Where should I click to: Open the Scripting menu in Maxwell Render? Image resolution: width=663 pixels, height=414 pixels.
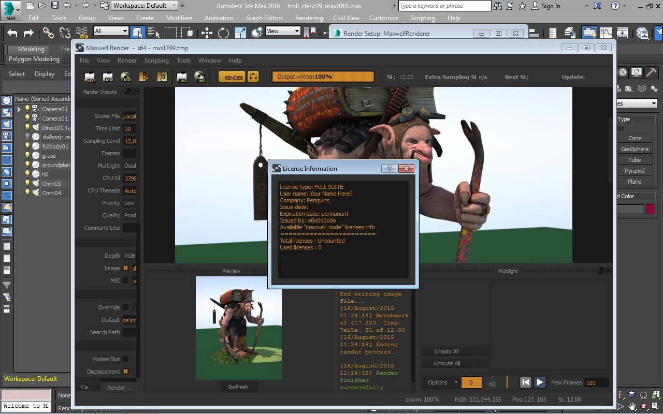[x=156, y=61]
